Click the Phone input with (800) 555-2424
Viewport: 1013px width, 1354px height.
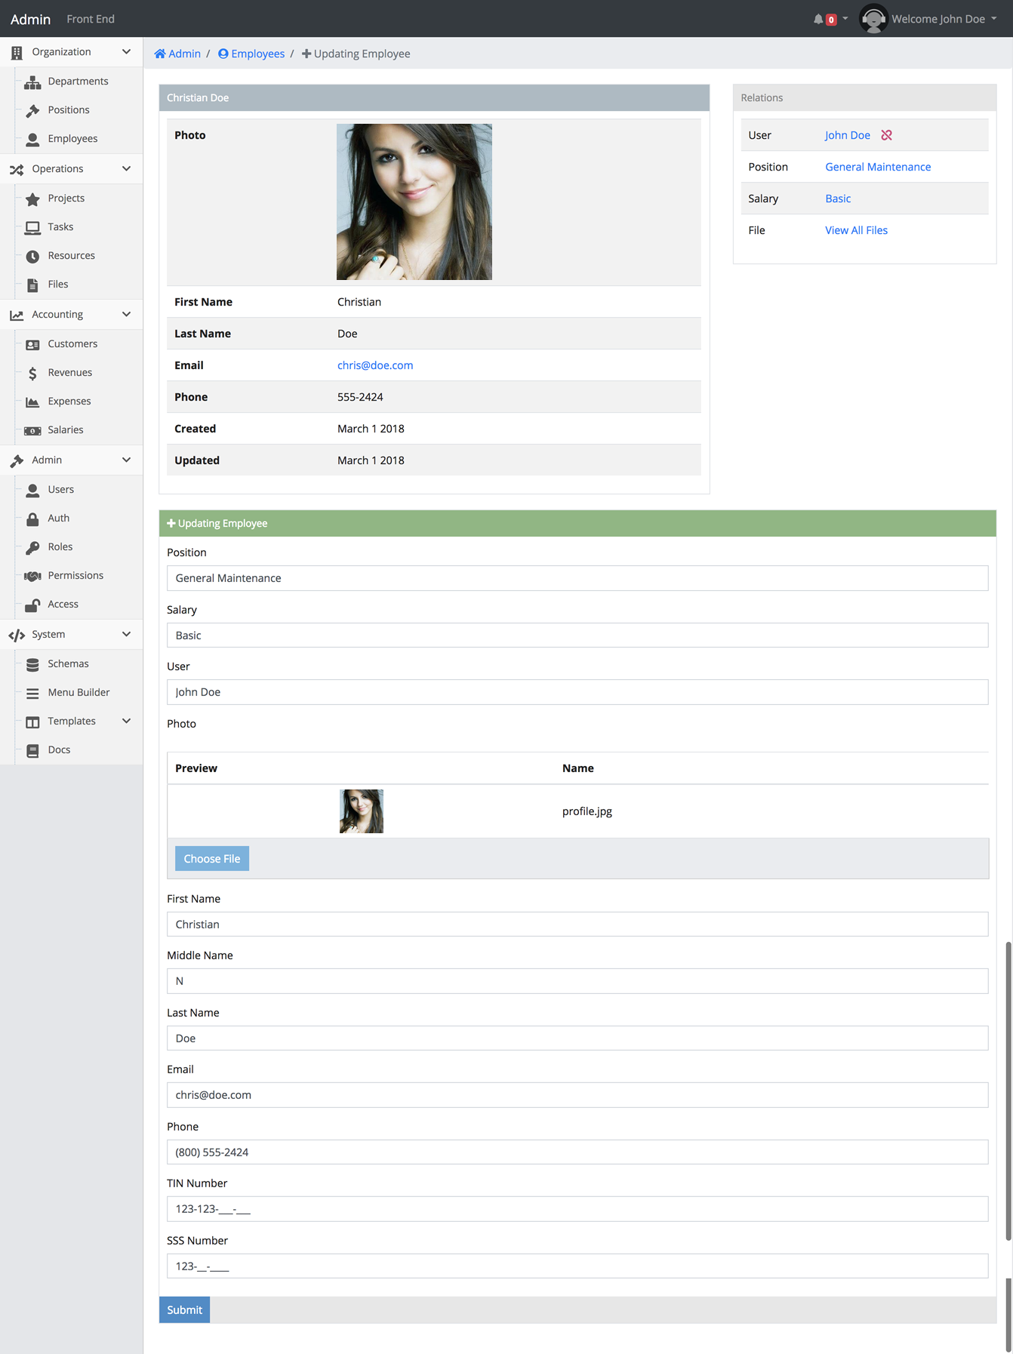click(x=577, y=1152)
